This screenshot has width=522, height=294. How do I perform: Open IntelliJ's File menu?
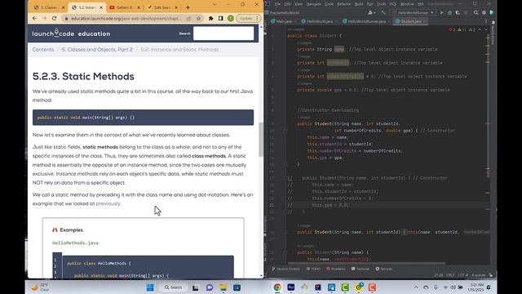(x=277, y=4)
